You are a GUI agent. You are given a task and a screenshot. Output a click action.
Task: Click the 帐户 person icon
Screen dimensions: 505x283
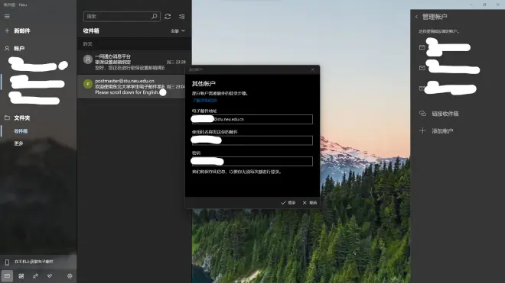click(7, 49)
